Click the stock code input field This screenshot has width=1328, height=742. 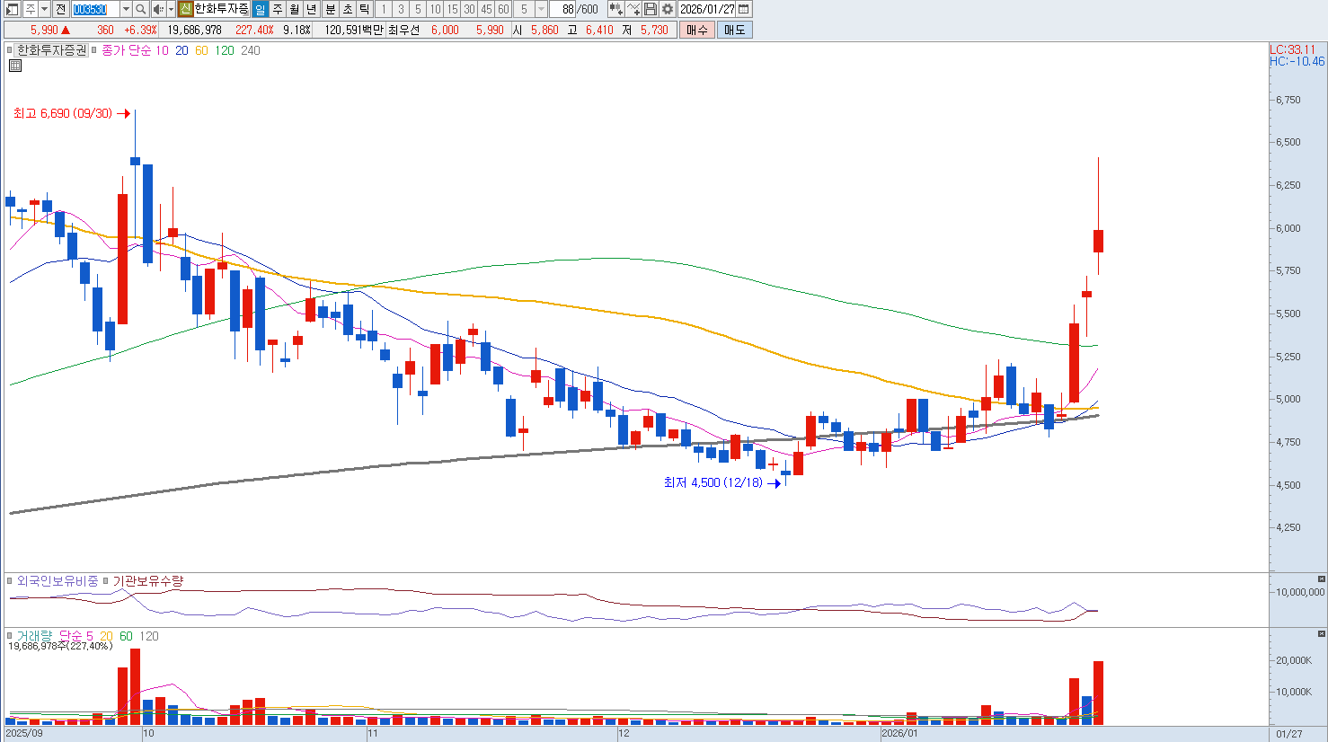[94, 9]
